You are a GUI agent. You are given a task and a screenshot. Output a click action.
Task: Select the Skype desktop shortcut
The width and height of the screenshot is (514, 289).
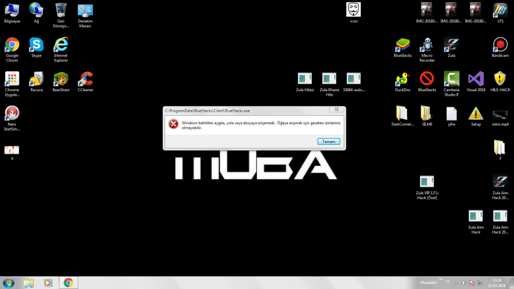click(x=37, y=47)
